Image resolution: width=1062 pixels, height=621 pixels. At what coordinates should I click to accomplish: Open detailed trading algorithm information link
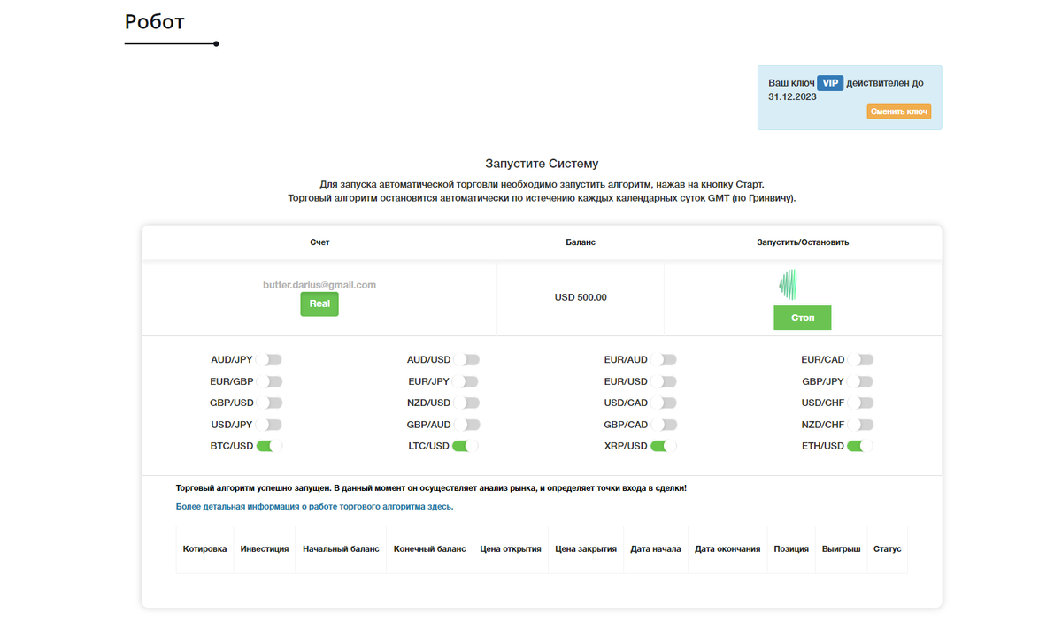click(x=315, y=507)
